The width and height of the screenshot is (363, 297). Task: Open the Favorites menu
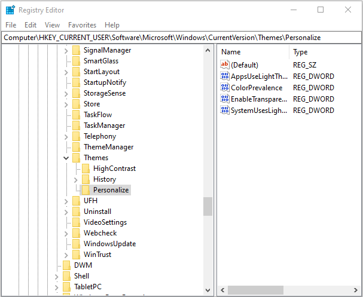tap(82, 25)
